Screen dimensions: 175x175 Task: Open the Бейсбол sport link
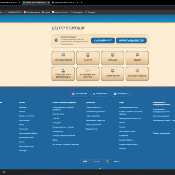[122, 149]
